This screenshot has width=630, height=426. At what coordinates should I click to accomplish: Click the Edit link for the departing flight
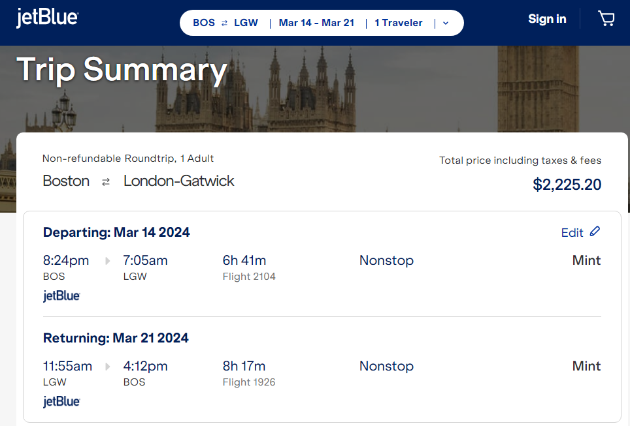click(x=572, y=232)
